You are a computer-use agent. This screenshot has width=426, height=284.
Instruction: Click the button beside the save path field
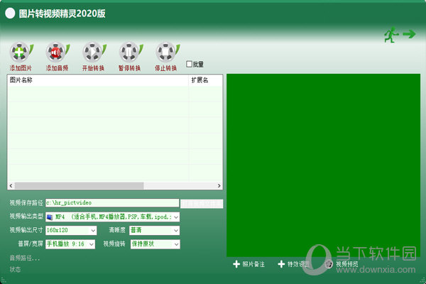[x=202, y=204]
